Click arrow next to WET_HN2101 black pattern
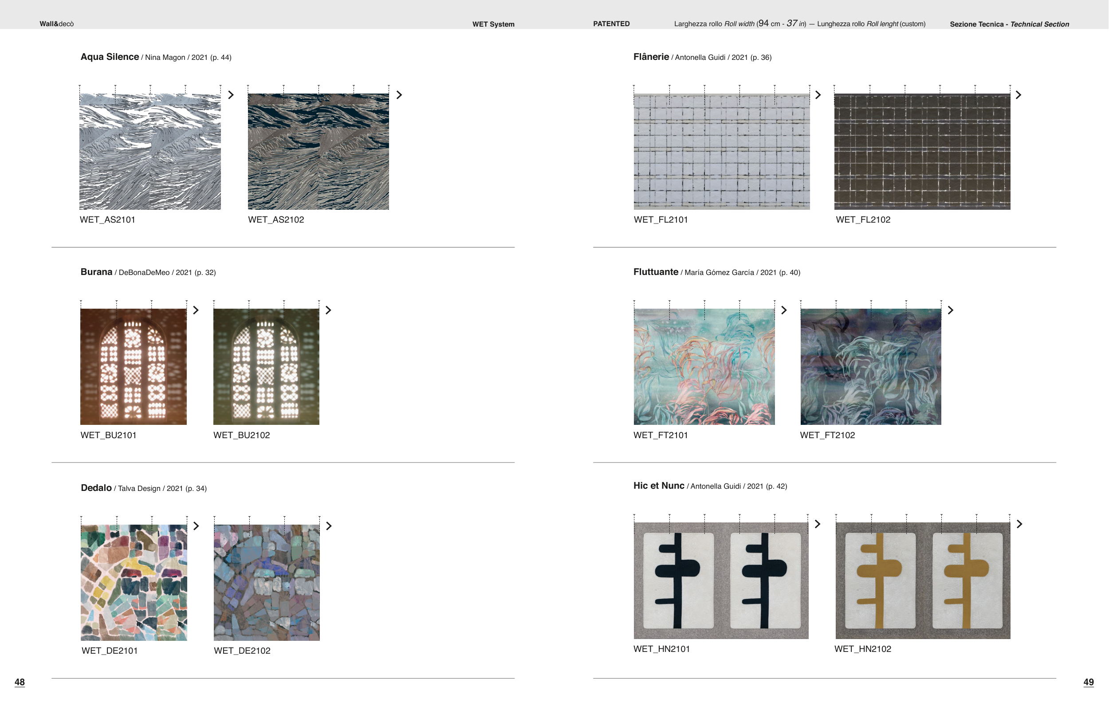Screen dimensions: 1109x718 click(x=817, y=524)
